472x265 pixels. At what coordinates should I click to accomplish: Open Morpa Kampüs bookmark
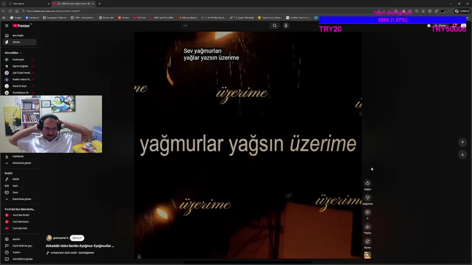(188, 18)
